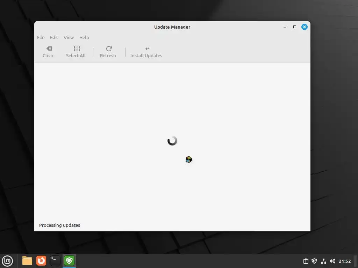Open the sound volume tray icon
This screenshot has height=268, width=358.
pos(332,261)
